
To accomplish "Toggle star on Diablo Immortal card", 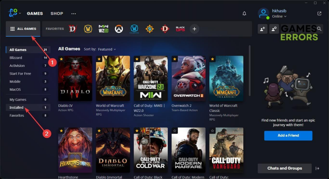I will [99, 131].
